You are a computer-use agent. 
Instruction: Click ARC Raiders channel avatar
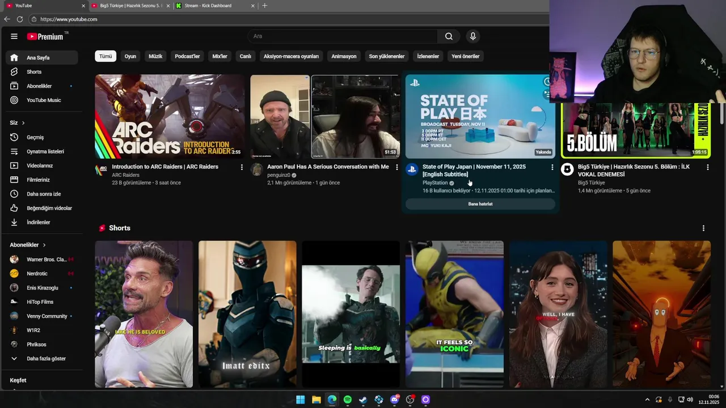pyautogui.click(x=102, y=169)
